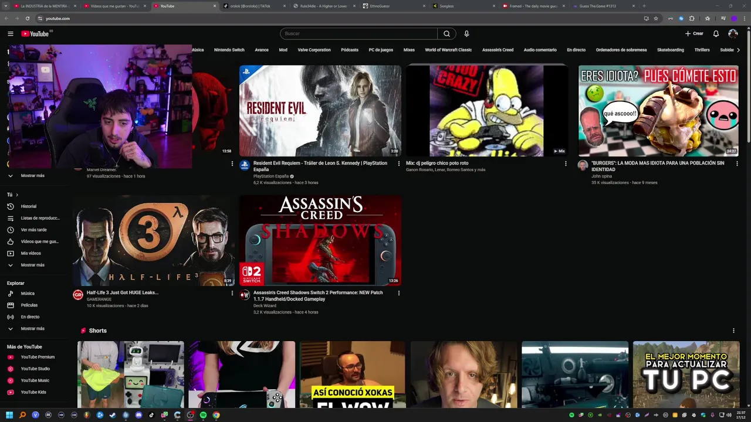Image resolution: width=751 pixels, height=422 pixels.
Task: Bookmark this page with star icon
Action: pos(656,18)
